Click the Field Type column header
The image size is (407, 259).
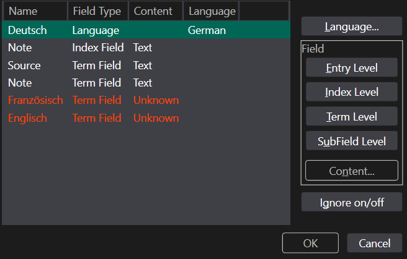(97, 11)
